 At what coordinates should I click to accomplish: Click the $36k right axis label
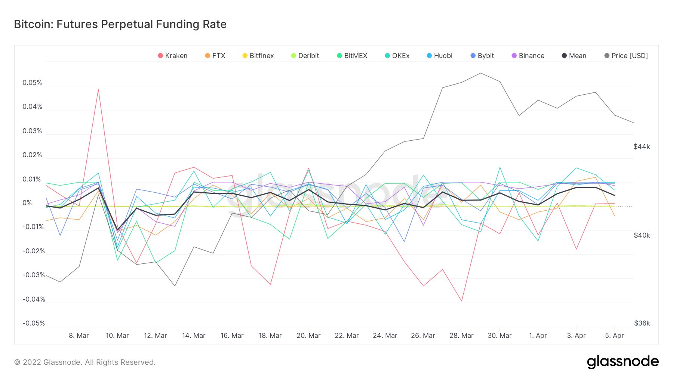point(642,323)
